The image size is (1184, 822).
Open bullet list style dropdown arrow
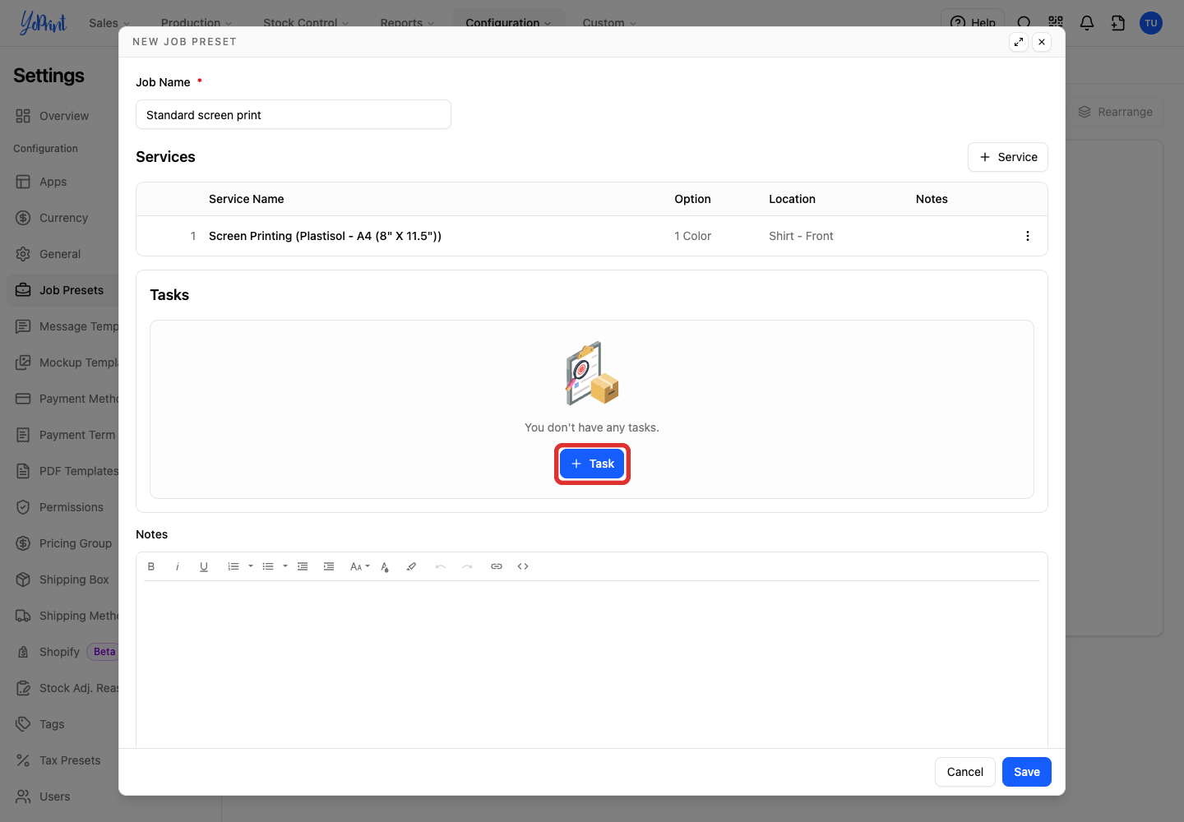(285, 566)
